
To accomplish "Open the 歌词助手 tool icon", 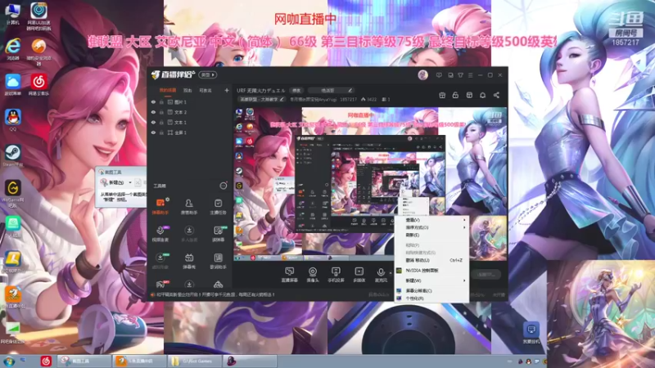I will [218, 261].
